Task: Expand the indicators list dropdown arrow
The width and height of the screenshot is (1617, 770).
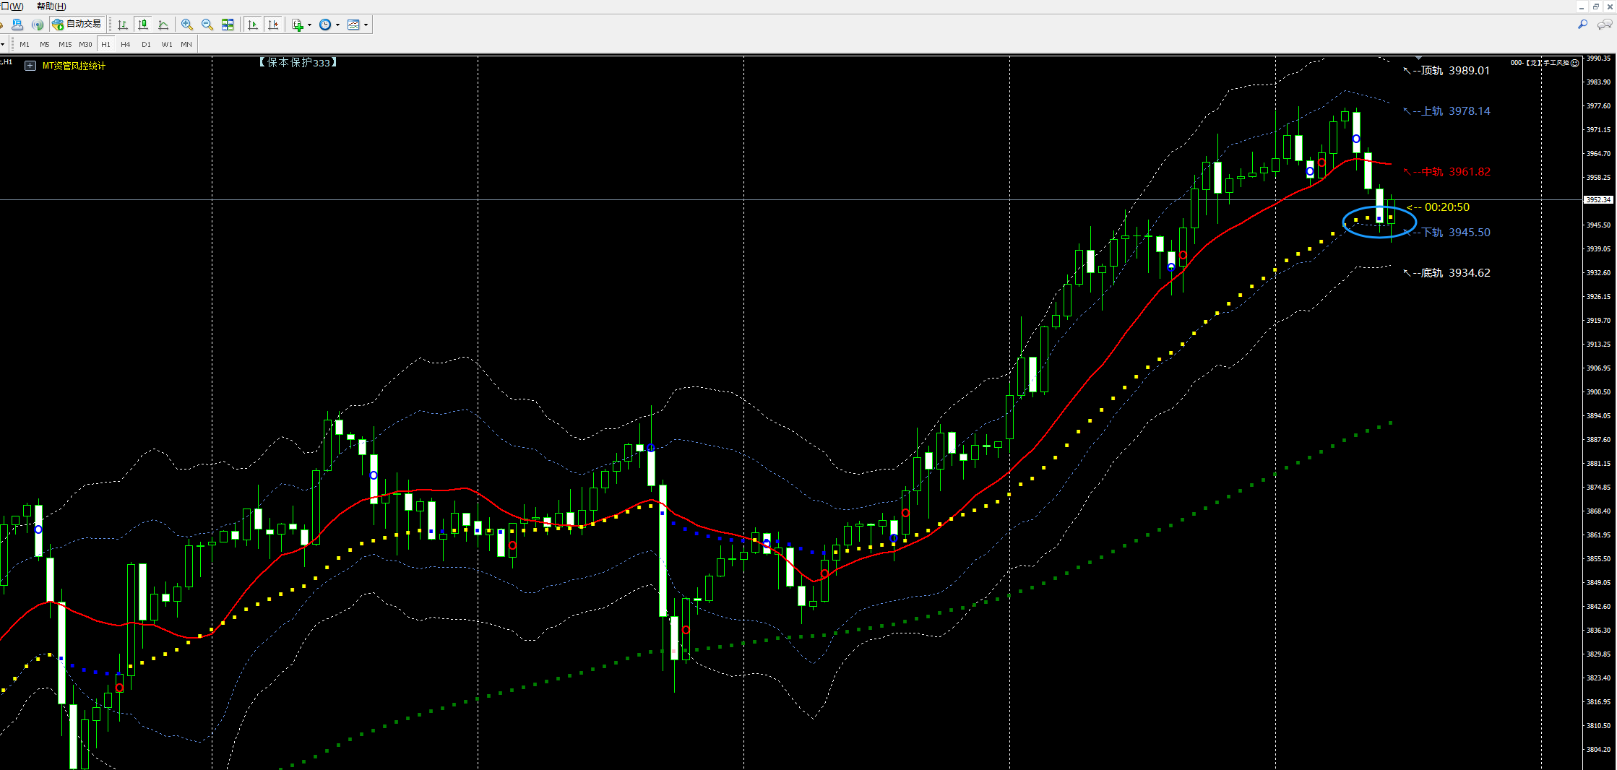Action: click(309, 25)
